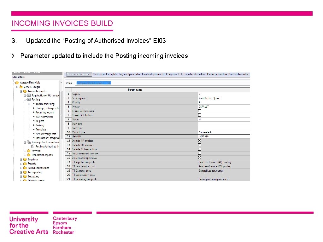
Task: Toggle the Incl. incoming invoices checkbox
Action: coord(199,157)
